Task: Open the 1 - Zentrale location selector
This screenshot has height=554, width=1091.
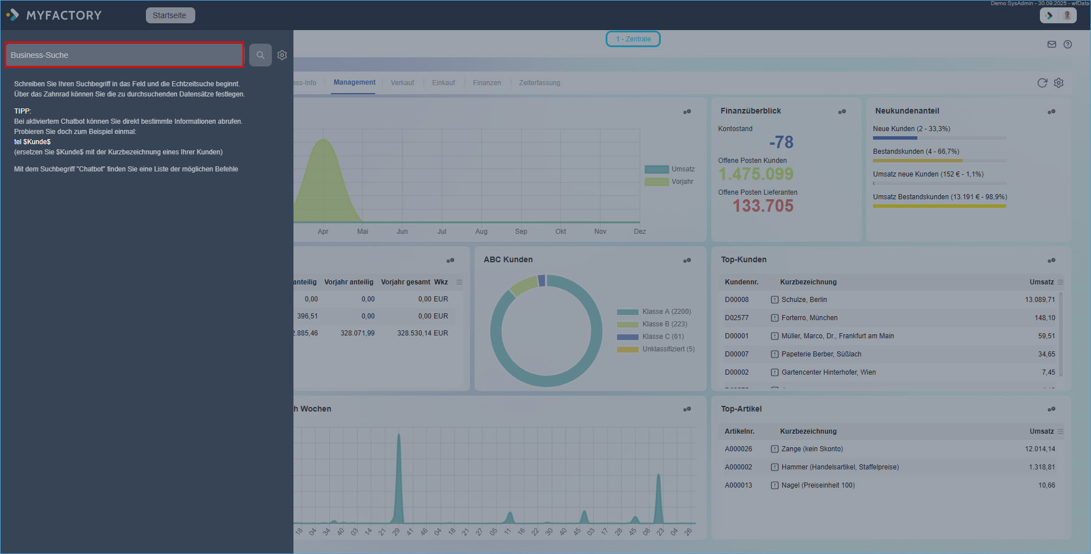Action: tap(633, 39)
